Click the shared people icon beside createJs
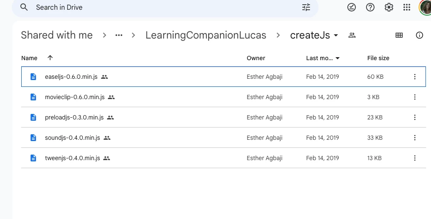Viewport: 431px width, 219px height. (x=352, y=35)
